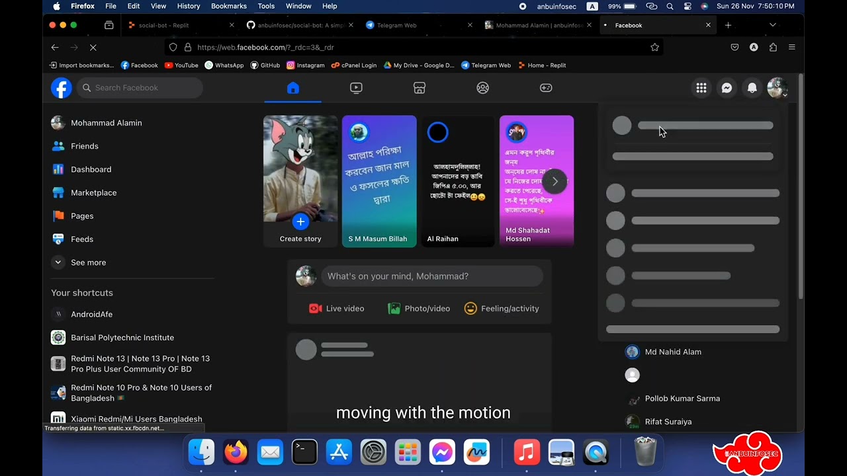847x476 pixels.
Task: Open a new Firefox tab with plus button
Action: 728,25
